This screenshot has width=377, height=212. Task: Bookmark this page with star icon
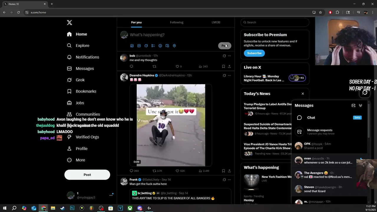point(320,12)
